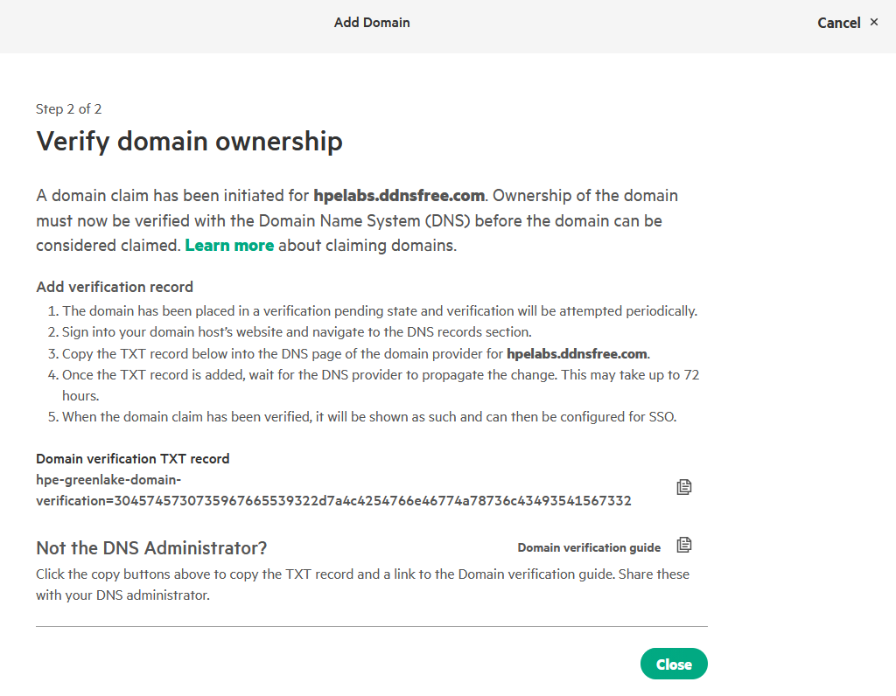
Task: Click the Domain verification guide label
Action: (589, 547)
